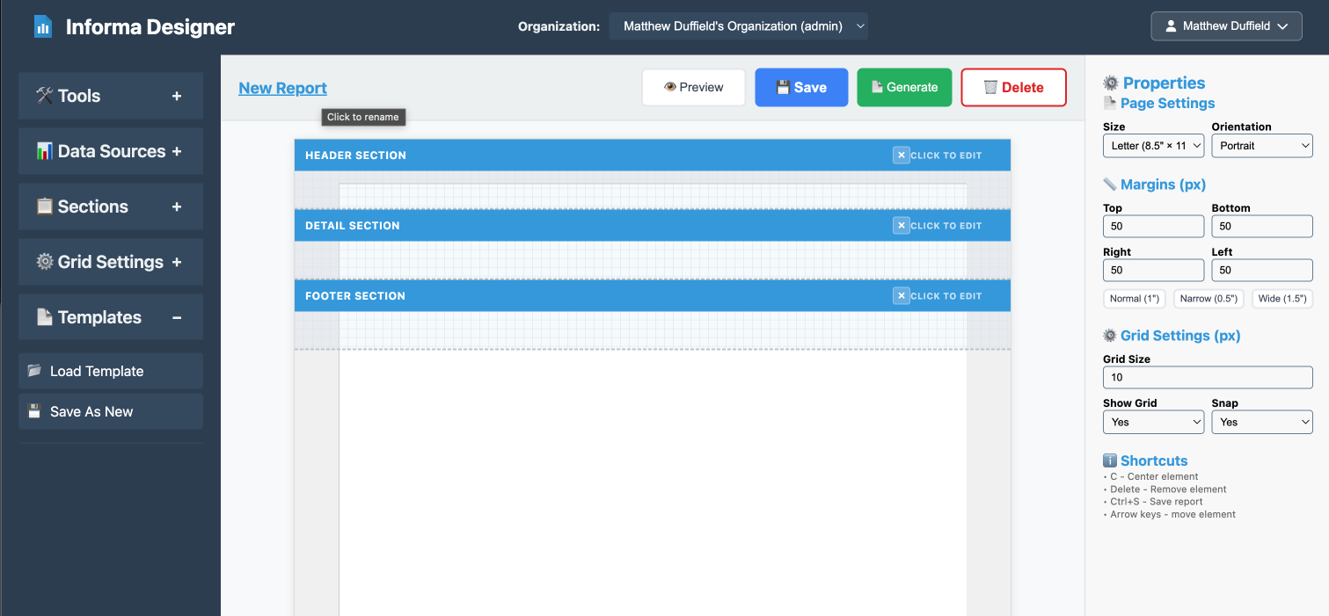Toggle the Snap setting
Image resolution: width=1329 pixels, height=616 pixels.
point(1261,422)
